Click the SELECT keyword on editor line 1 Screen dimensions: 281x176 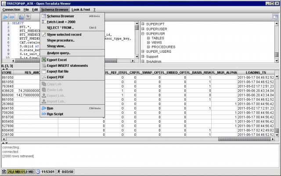click(x=18, y=23)
